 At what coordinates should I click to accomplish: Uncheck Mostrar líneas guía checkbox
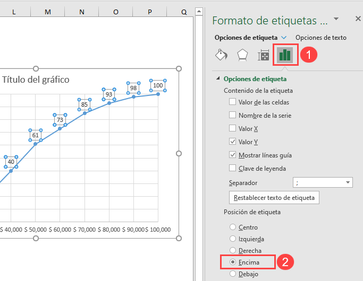[232, 155]
